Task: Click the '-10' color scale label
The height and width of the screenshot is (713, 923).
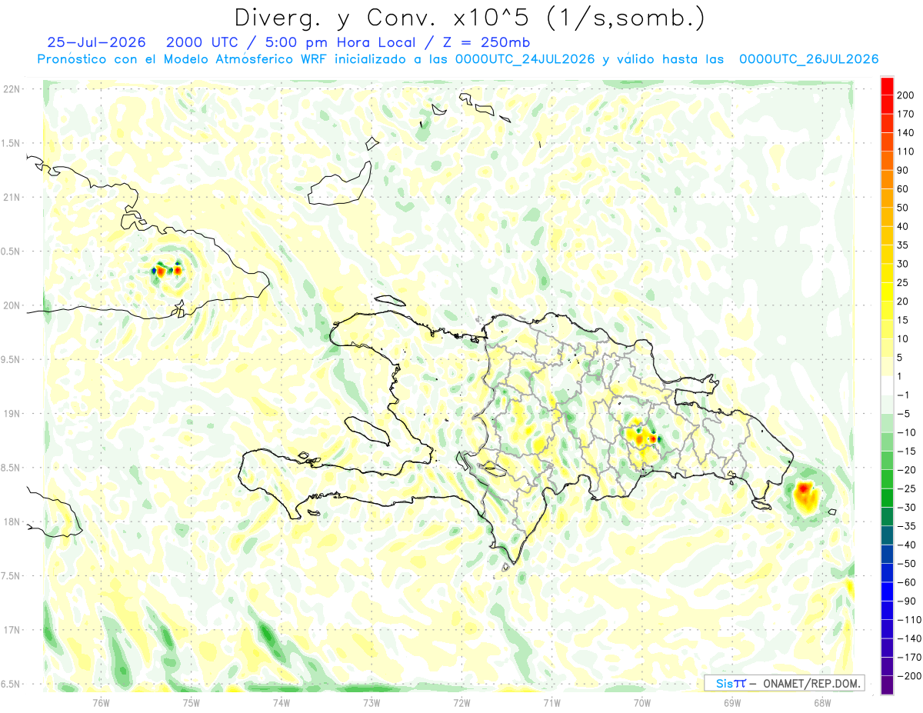Action: coord(906,433)
